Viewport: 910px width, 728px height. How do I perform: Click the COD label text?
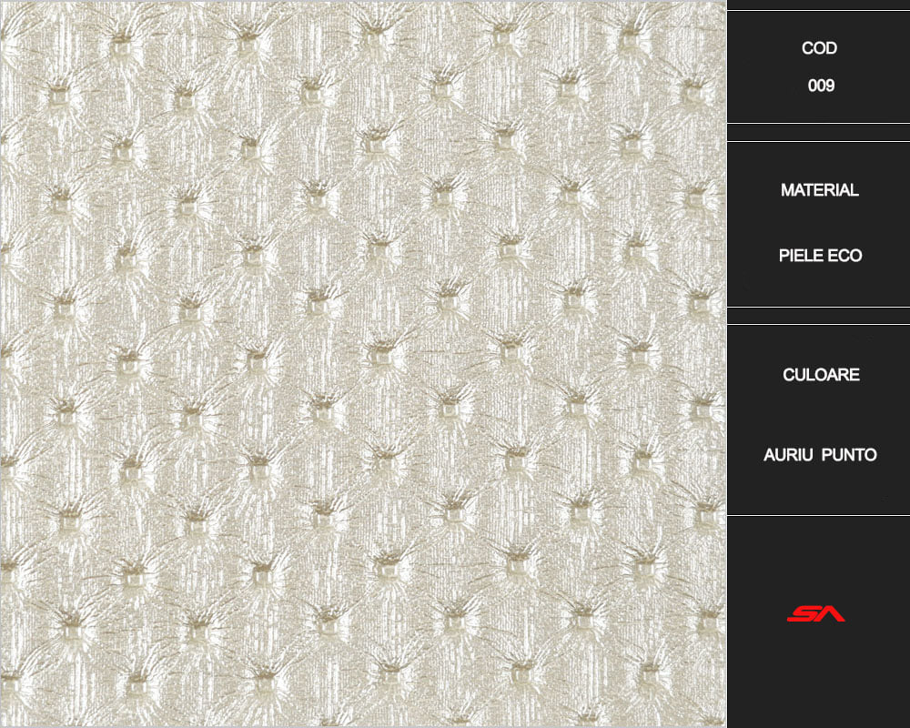click(819, 47)
